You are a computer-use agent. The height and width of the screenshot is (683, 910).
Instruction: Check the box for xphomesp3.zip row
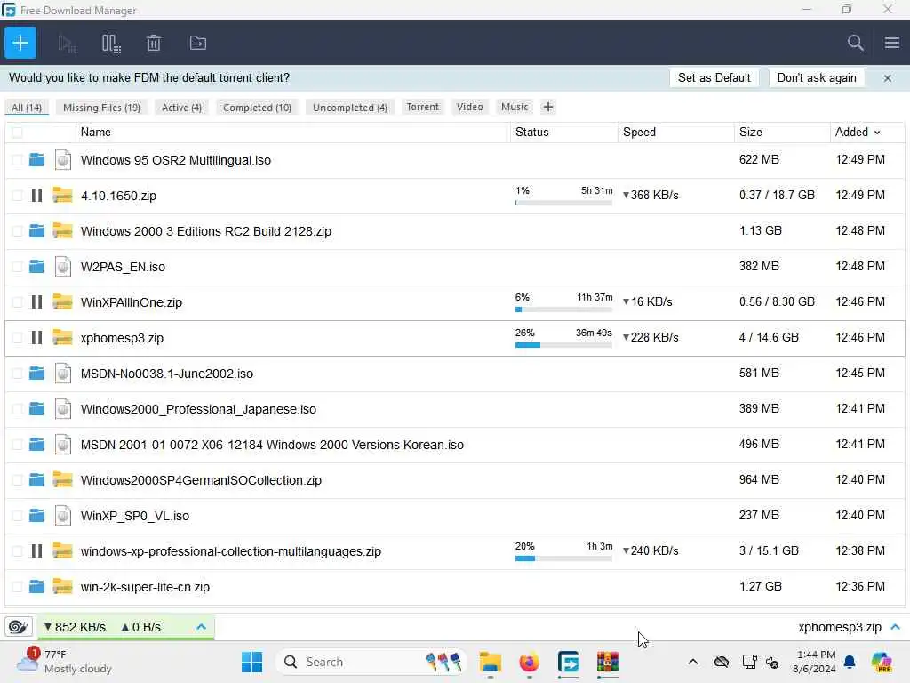pos(18,337)
